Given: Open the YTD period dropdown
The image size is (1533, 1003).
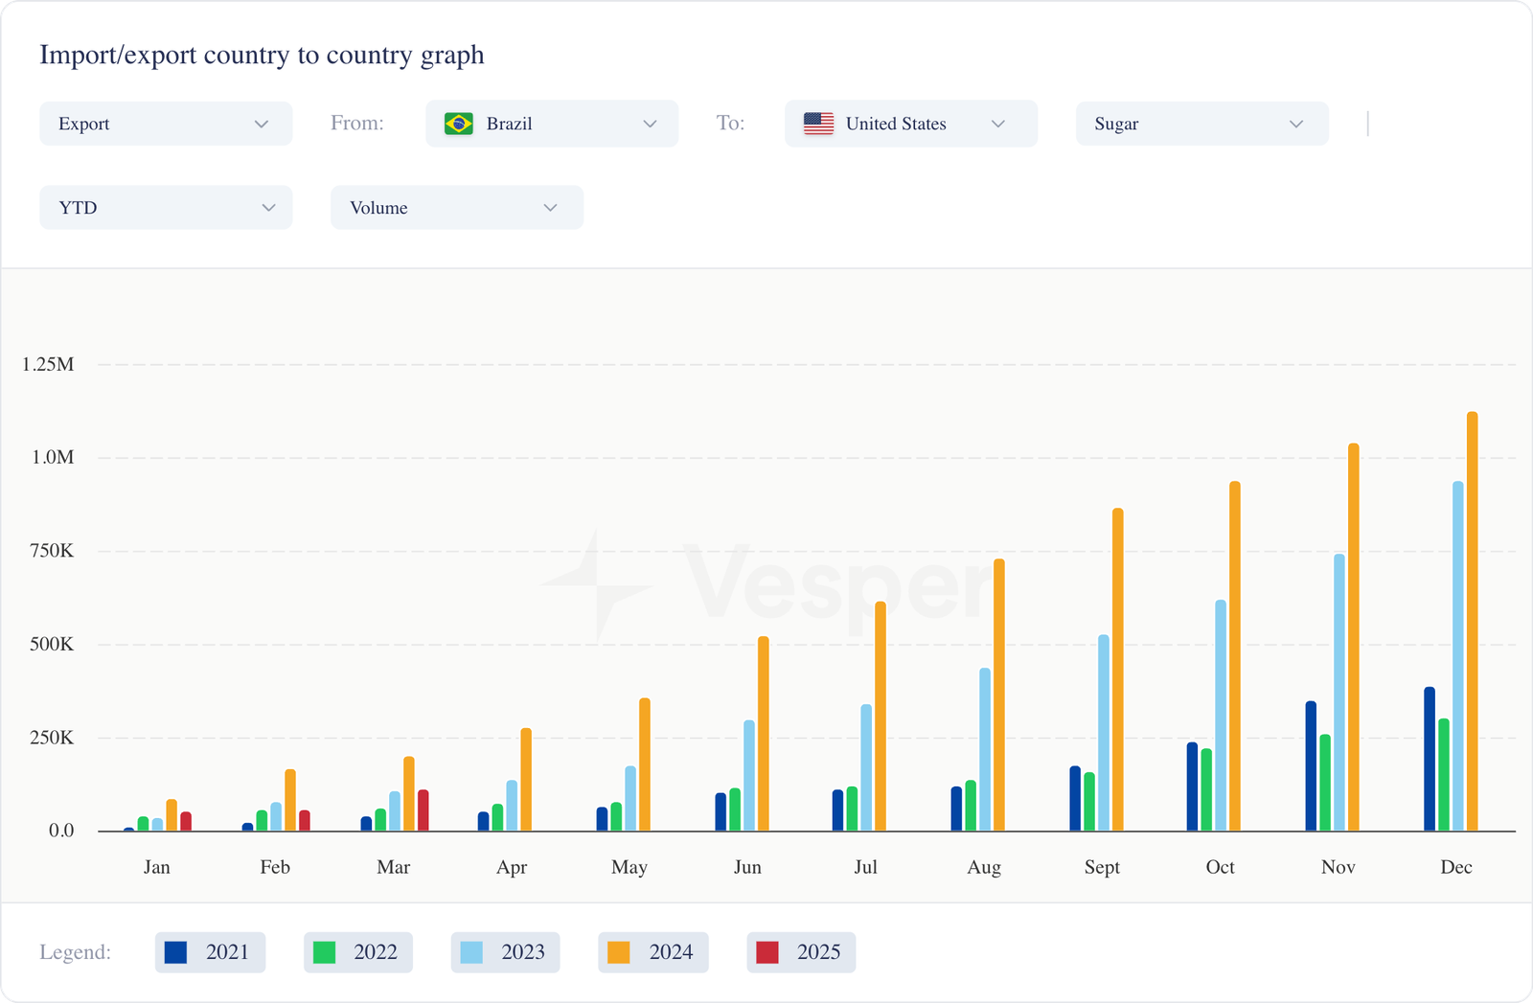Looking at the screenshot, I should (165, 208).
